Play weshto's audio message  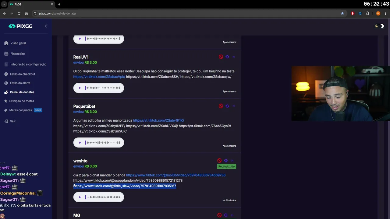coord(80,197)
